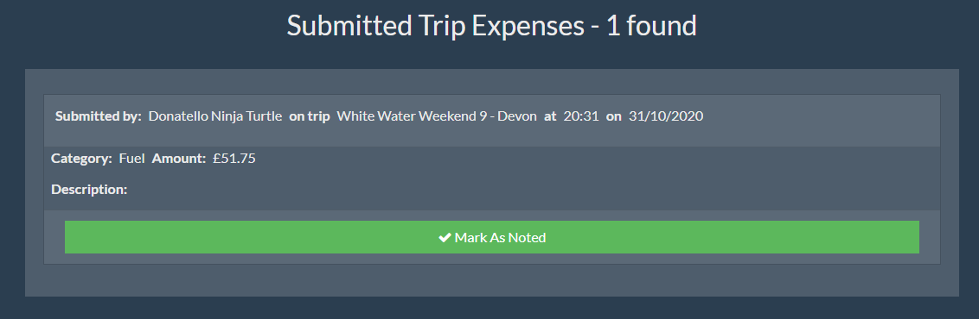Click the "Noted" word on the green button
979x319 pixels.
click(527, 238)
